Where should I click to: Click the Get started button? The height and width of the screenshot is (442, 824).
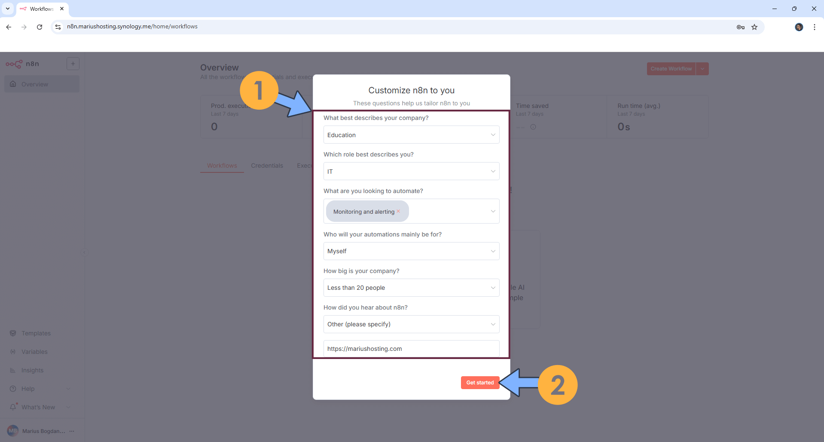pos(480,383)
